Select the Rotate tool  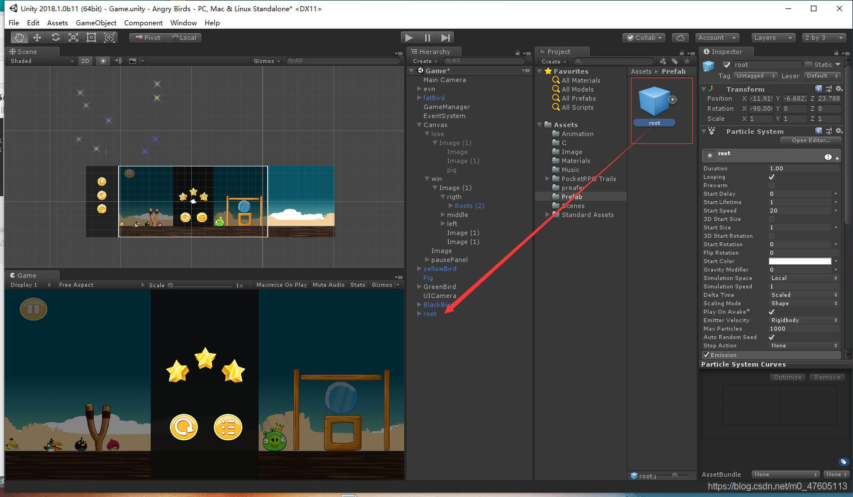[x=55, y=38]
